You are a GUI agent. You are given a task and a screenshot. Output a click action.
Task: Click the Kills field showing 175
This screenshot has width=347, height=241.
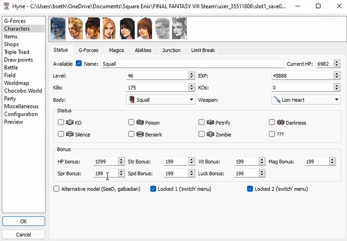coord(157,87)
